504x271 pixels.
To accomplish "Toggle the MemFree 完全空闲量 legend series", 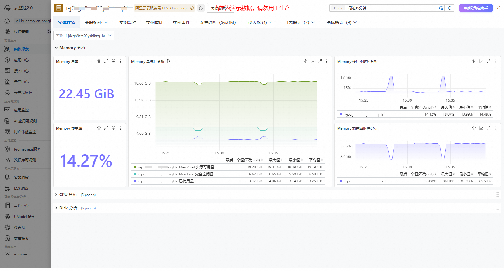I will coord(176,174).
